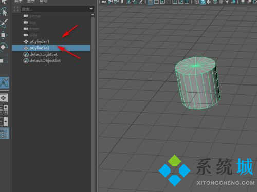257x192 pixels.
Task: Click the Outliner scrollbar up arrow
Action: click(93, 15)
